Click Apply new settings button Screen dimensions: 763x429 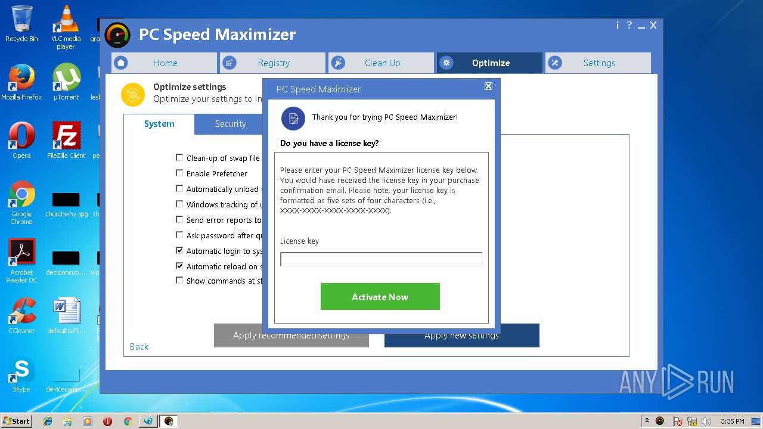pyautogui.click(x=461, y=335)
